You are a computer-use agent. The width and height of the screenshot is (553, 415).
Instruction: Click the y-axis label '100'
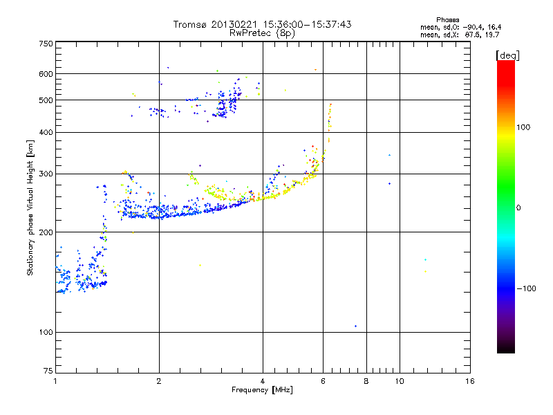pyautogui.click(x=46, y=333)
